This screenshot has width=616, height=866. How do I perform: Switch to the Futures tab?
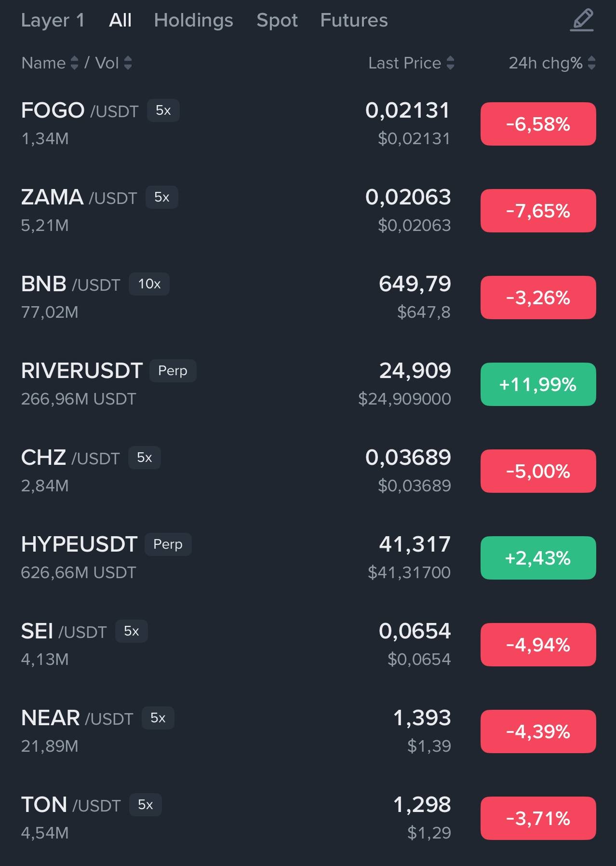tap(354, 20)
